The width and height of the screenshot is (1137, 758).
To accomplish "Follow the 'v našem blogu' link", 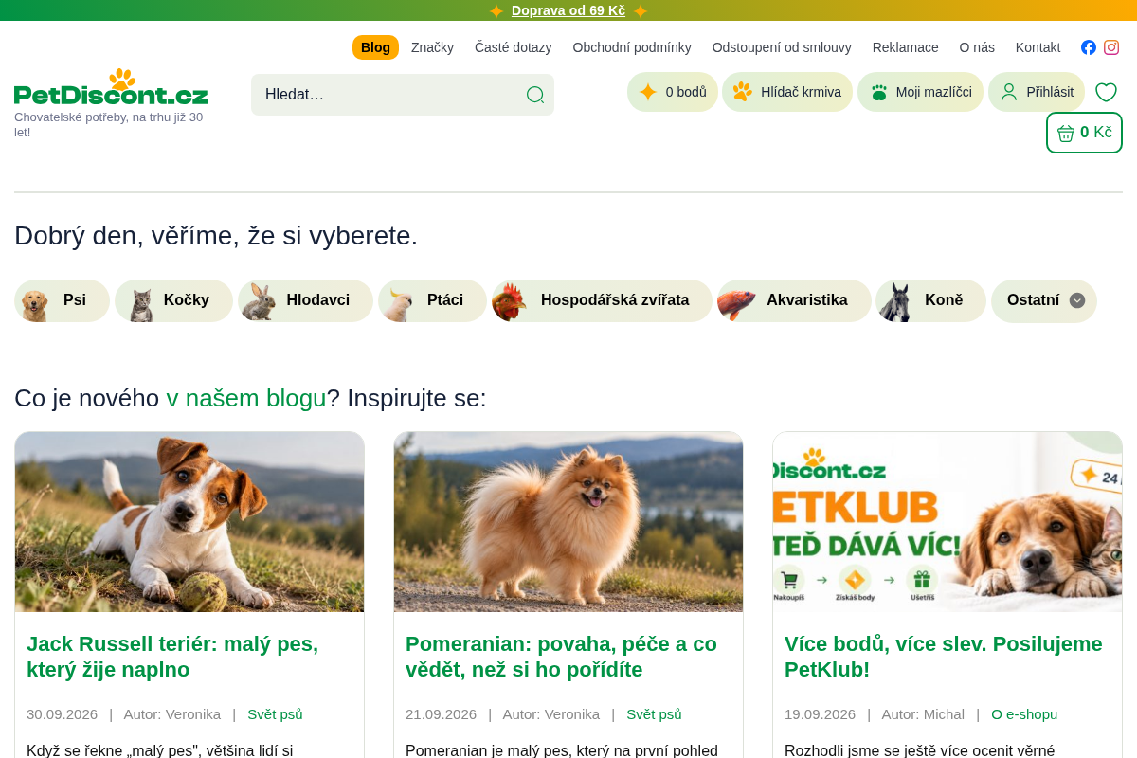I will pos(246,398).
